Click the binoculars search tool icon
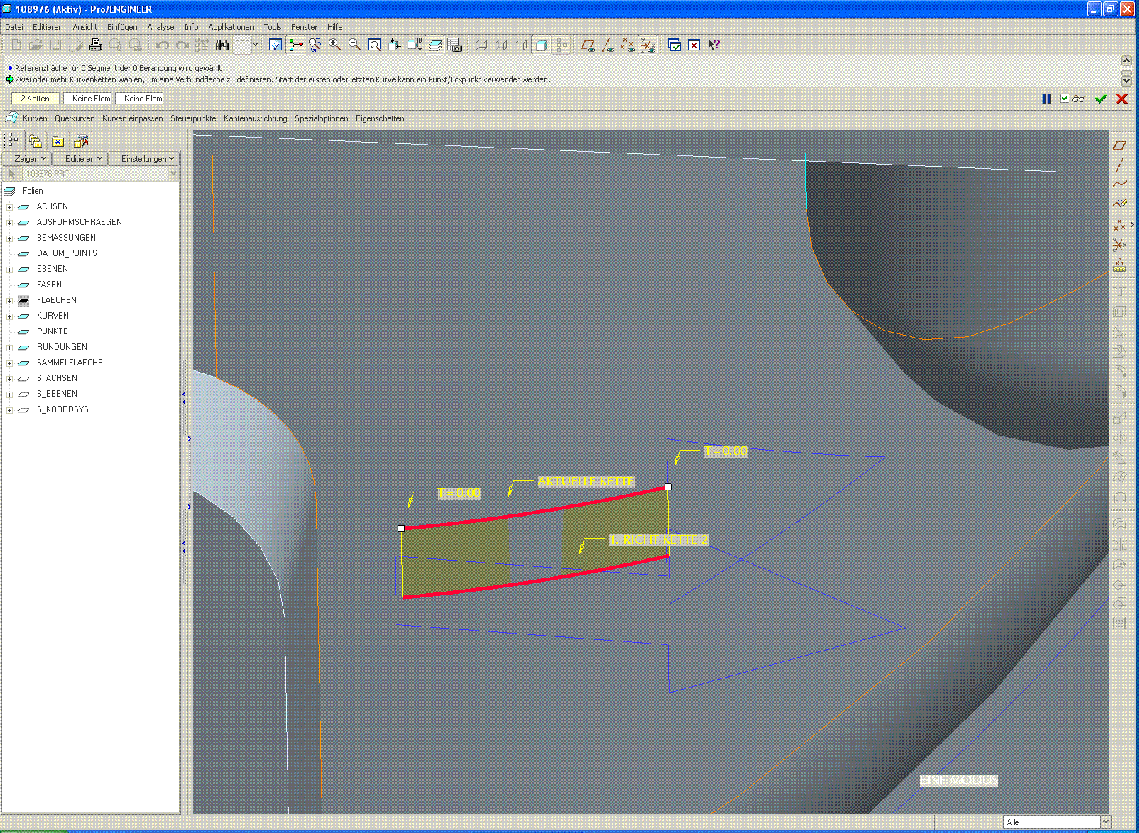Viewport: 1139px width, 833px height. pos(222,45)
